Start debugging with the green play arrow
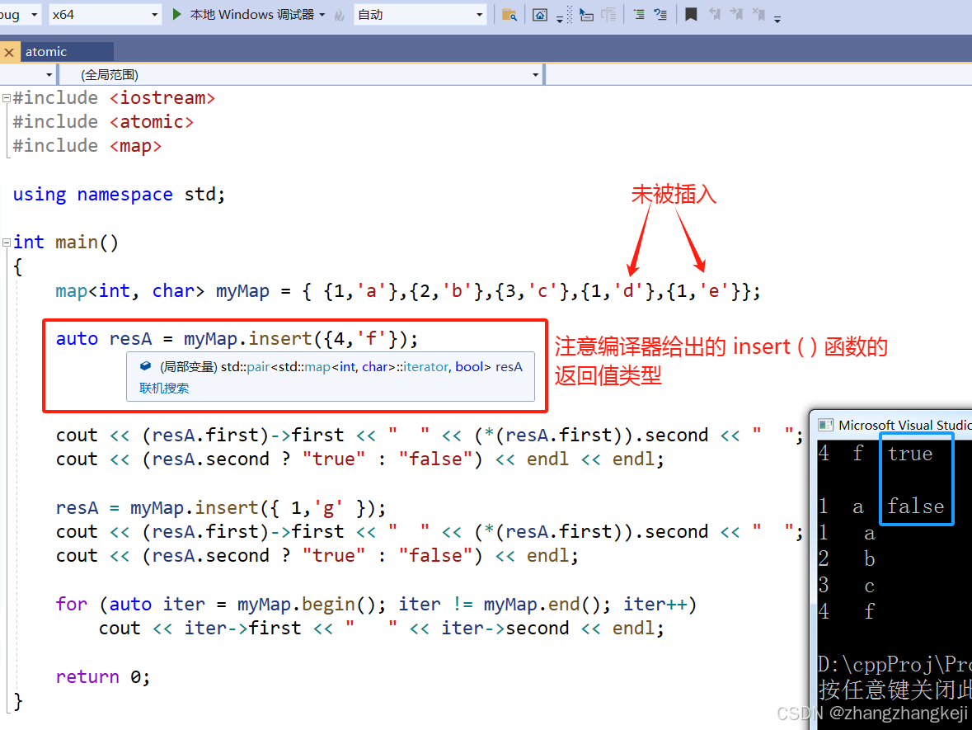The image size is (972, 730). click(x=176, y=14)
